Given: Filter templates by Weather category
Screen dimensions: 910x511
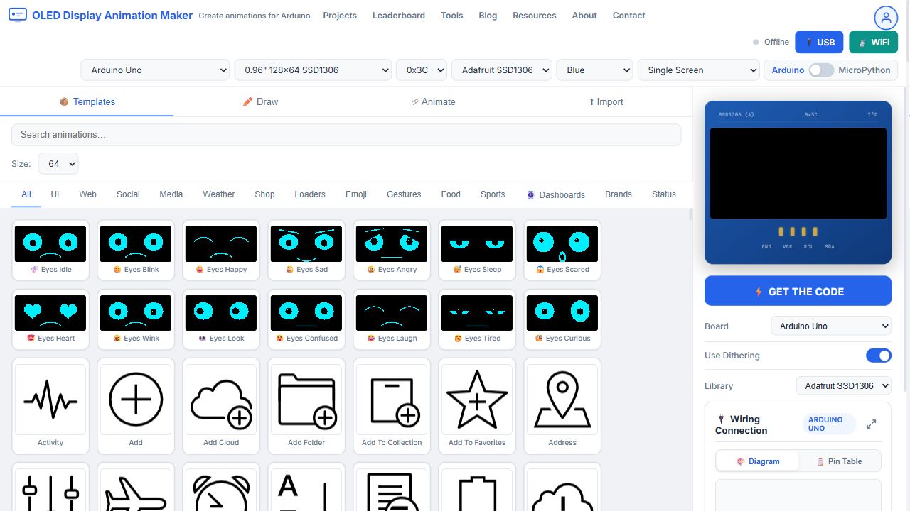Looking at the screenshot, I should pyautogui.click(x=219, y=194).
